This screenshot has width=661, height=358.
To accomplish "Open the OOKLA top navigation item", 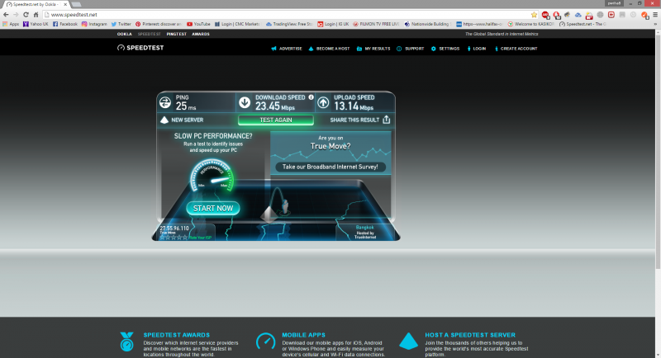I will (x=125, y=34).
